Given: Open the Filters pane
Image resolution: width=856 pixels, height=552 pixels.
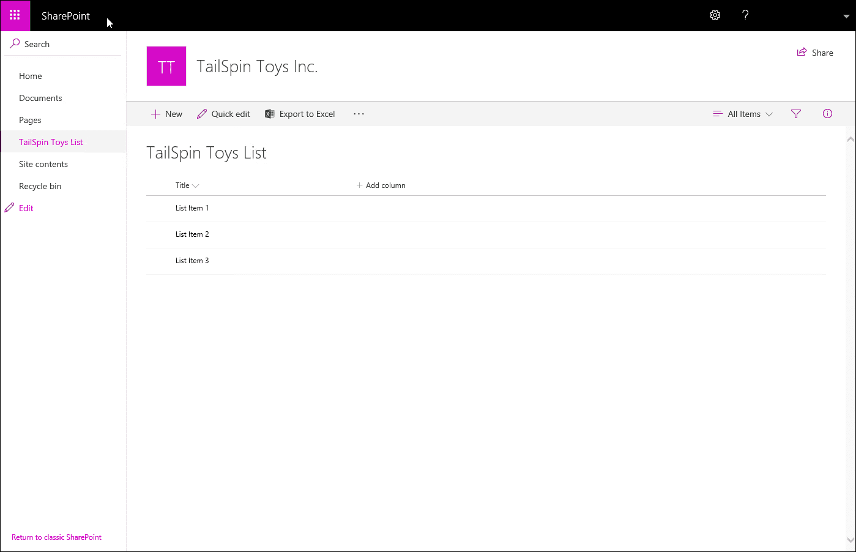Looking at the screenshot, I should point(795,114).
